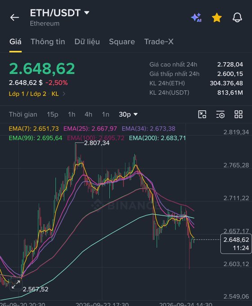Open the Square tab
The width and height of the screenshot is (252, 306).
coord(122,41)
